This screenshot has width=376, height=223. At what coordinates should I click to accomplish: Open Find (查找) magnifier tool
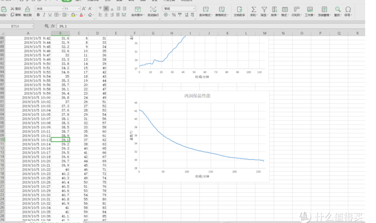(337, 11)
